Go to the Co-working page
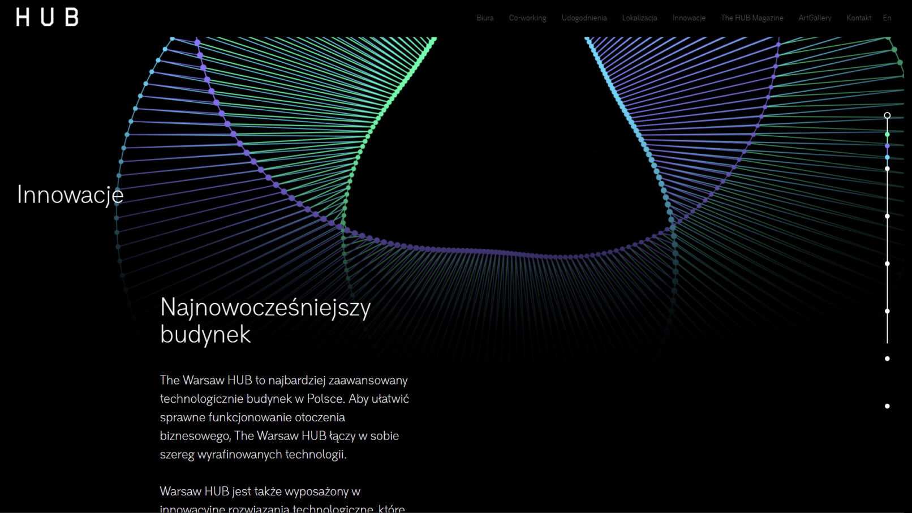The image size is (912, 513). click(x=527, y=18)
